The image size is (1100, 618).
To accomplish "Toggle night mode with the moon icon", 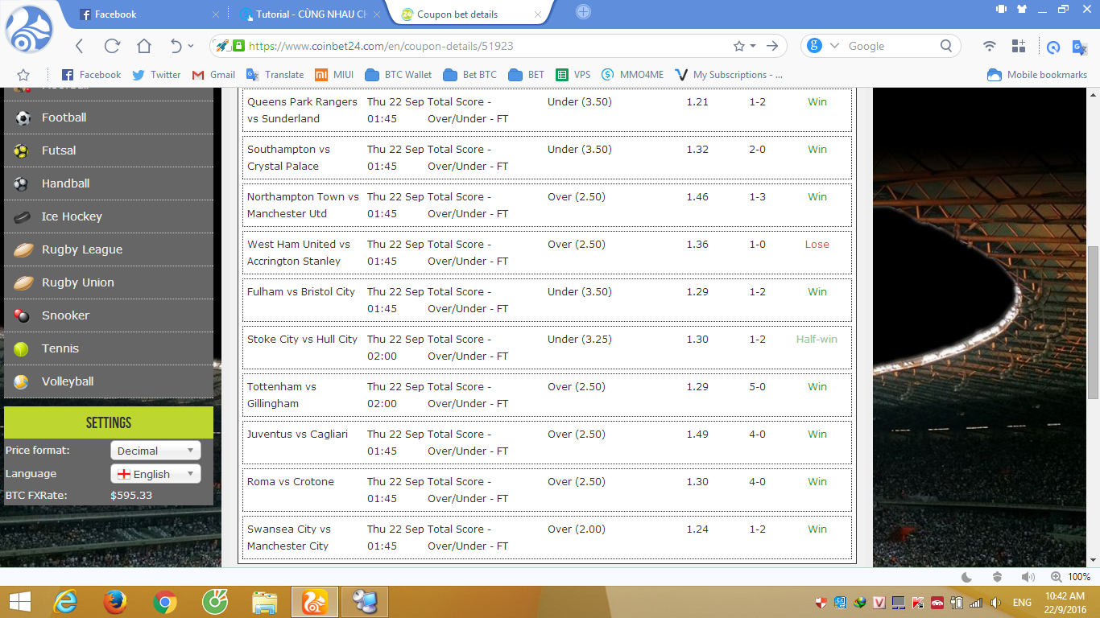I will click(x=967, y=577).
